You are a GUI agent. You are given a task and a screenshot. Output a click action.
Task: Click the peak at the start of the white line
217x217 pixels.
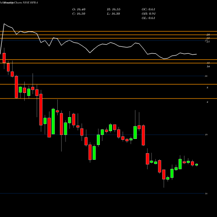(x=4, y=24)
